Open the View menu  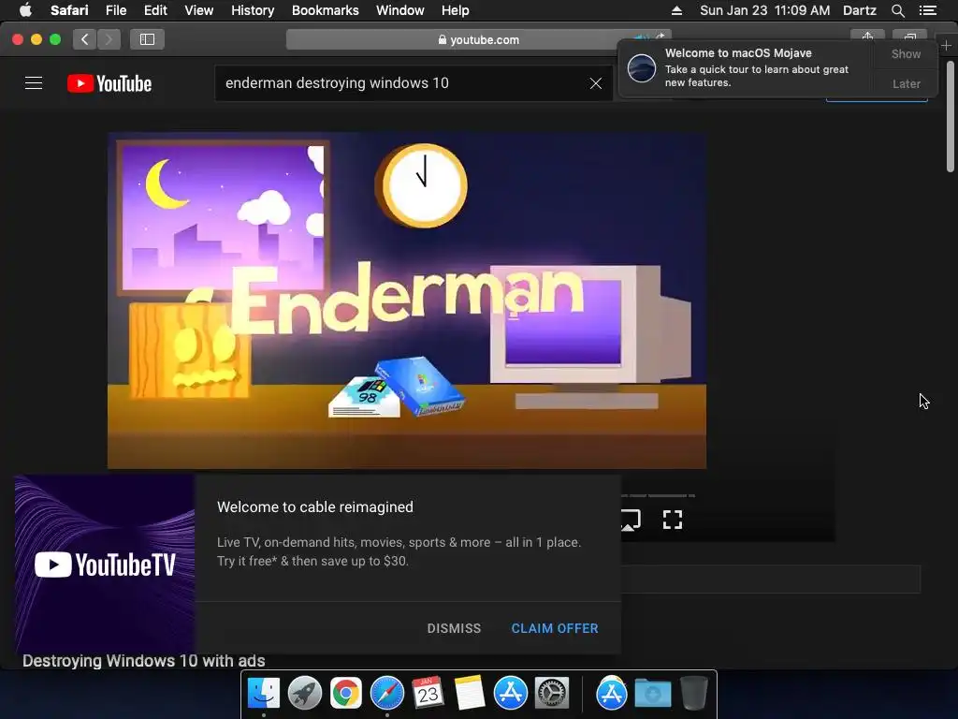[x=198, y=10]
